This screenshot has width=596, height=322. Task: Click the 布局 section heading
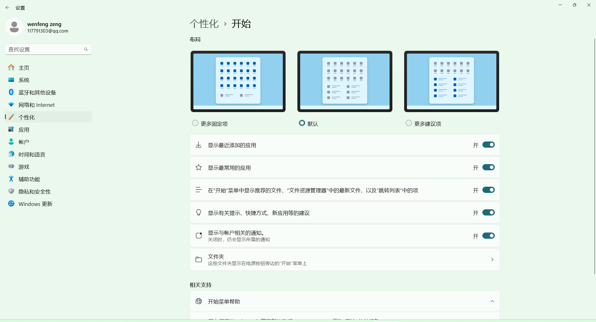(x=195, y=39)
